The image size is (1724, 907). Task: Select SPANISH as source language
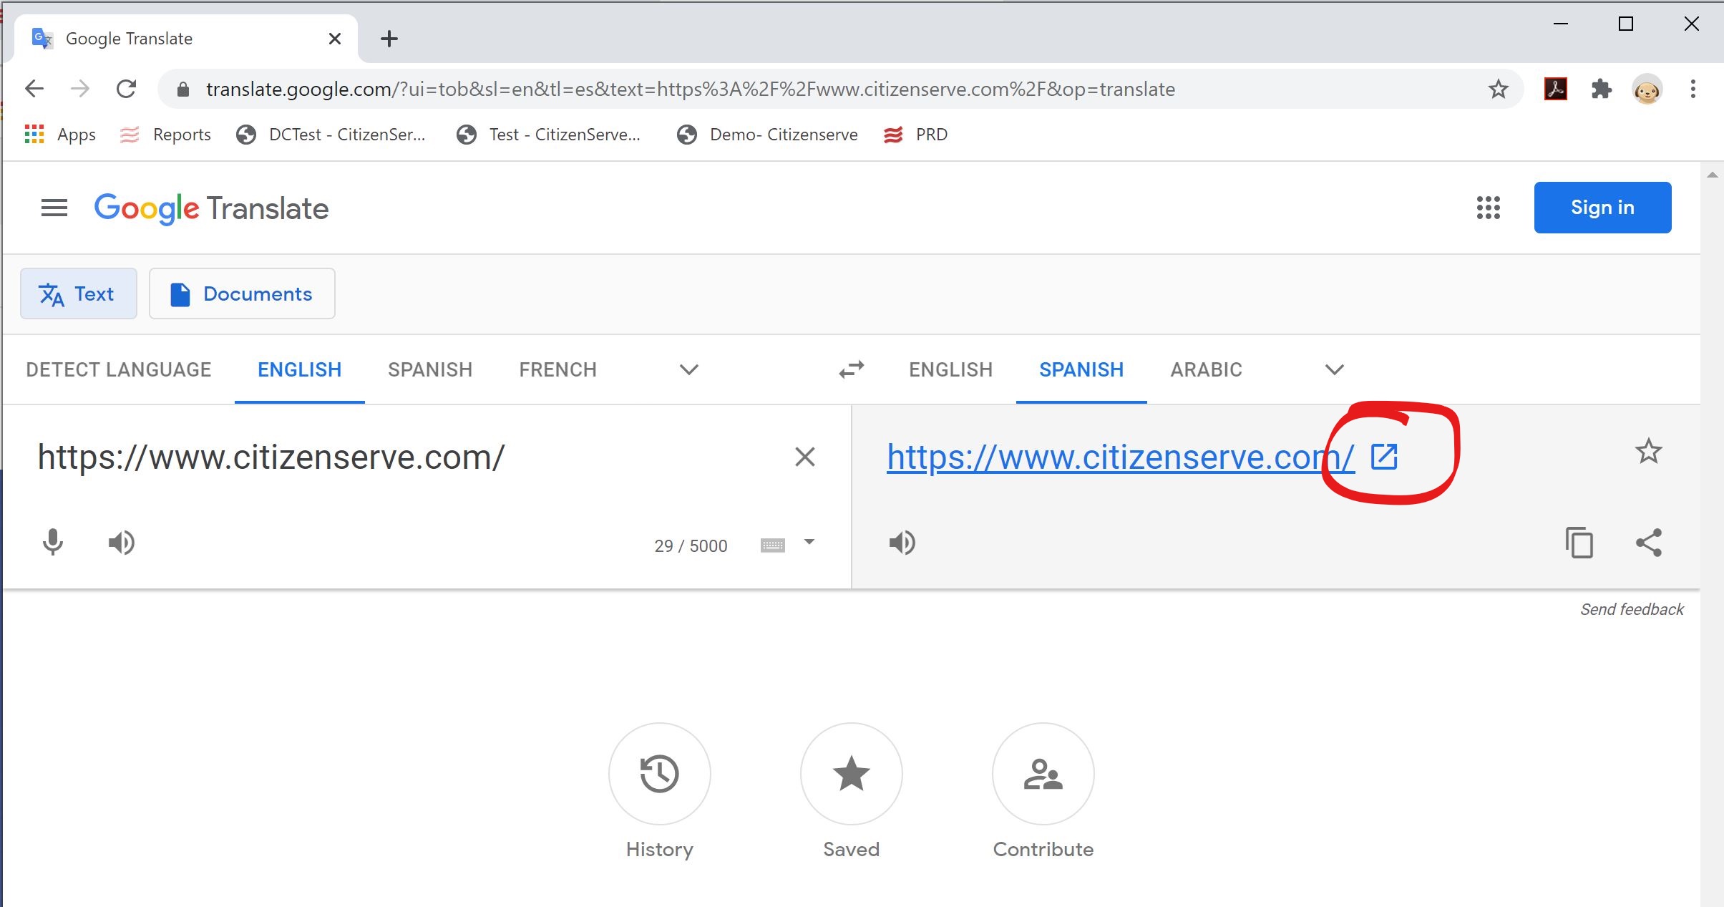click(429, 369)
